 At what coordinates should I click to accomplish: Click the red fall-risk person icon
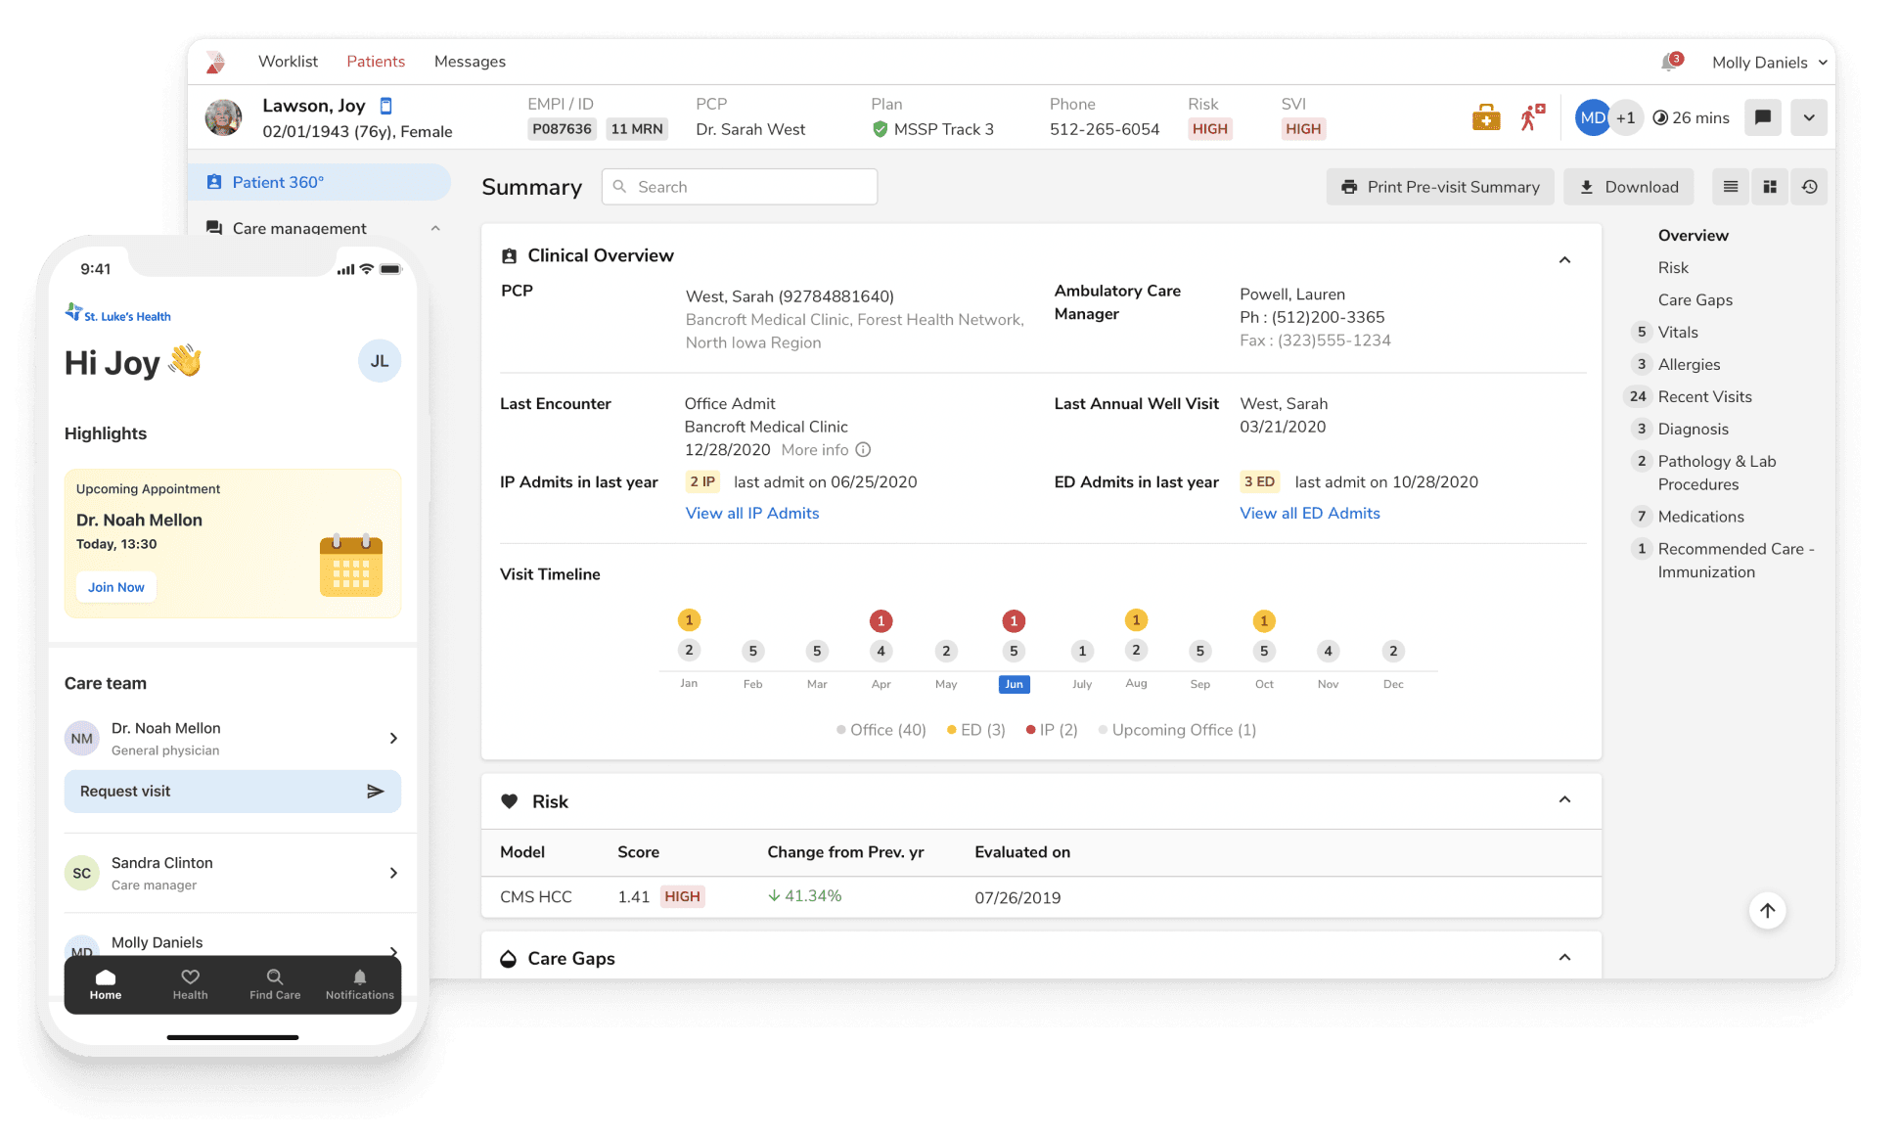[1532, 117]
